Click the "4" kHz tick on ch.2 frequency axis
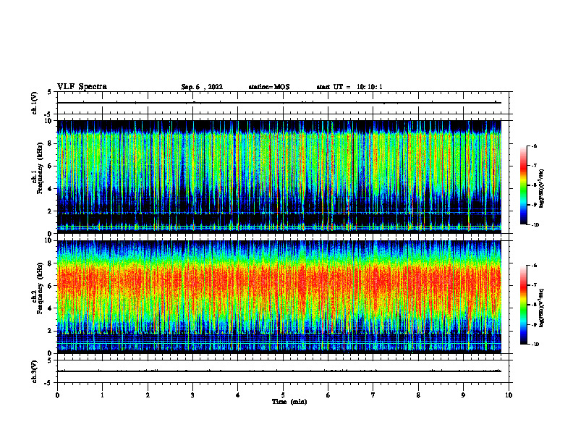Viewport: 573px width, 443px height. 51,308
